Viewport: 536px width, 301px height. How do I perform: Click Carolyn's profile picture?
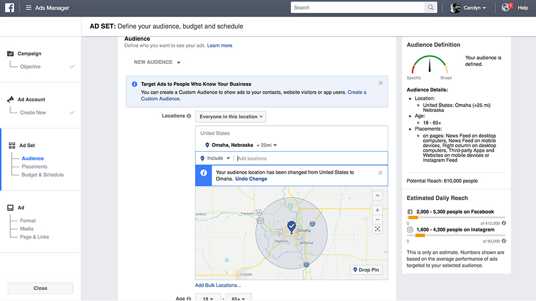455,7
